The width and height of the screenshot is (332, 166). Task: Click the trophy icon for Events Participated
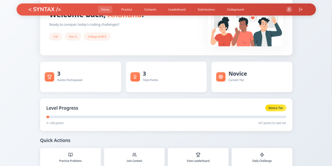(x=49, y=77)
